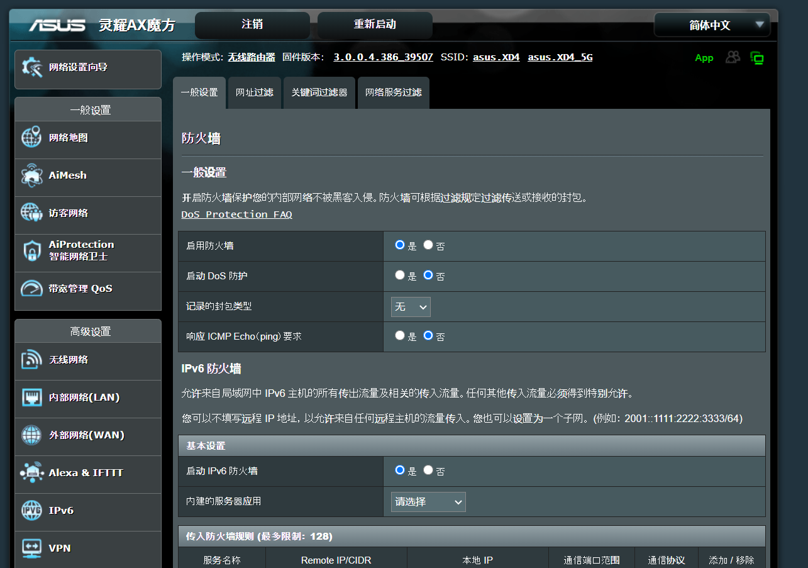The height and width of the screenshot is (568, 808).
Task: Click the ASUS logo
Action: 57,25
